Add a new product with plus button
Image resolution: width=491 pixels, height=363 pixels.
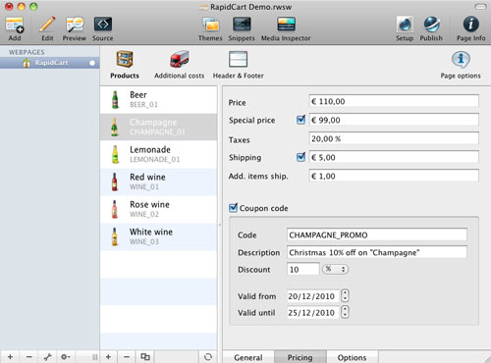(x=108, y=357)
